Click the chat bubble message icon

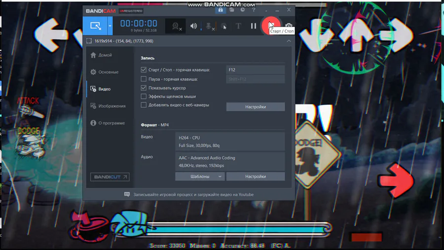pos(127,194)
